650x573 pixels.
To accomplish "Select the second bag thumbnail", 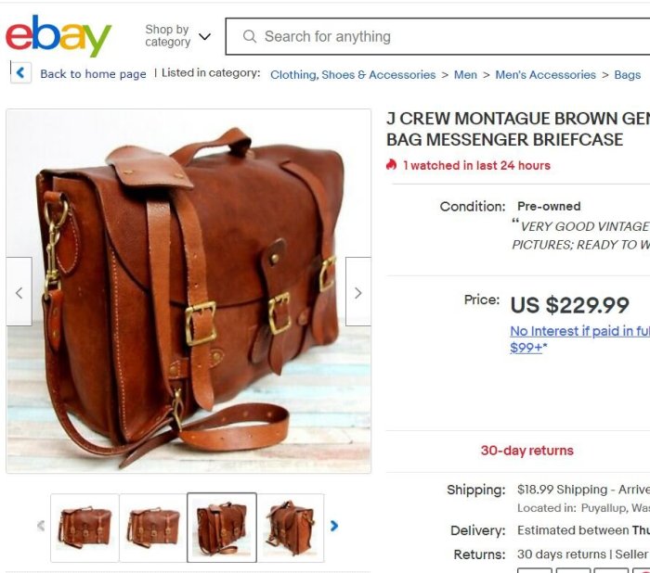I will (x=153, y=528).
